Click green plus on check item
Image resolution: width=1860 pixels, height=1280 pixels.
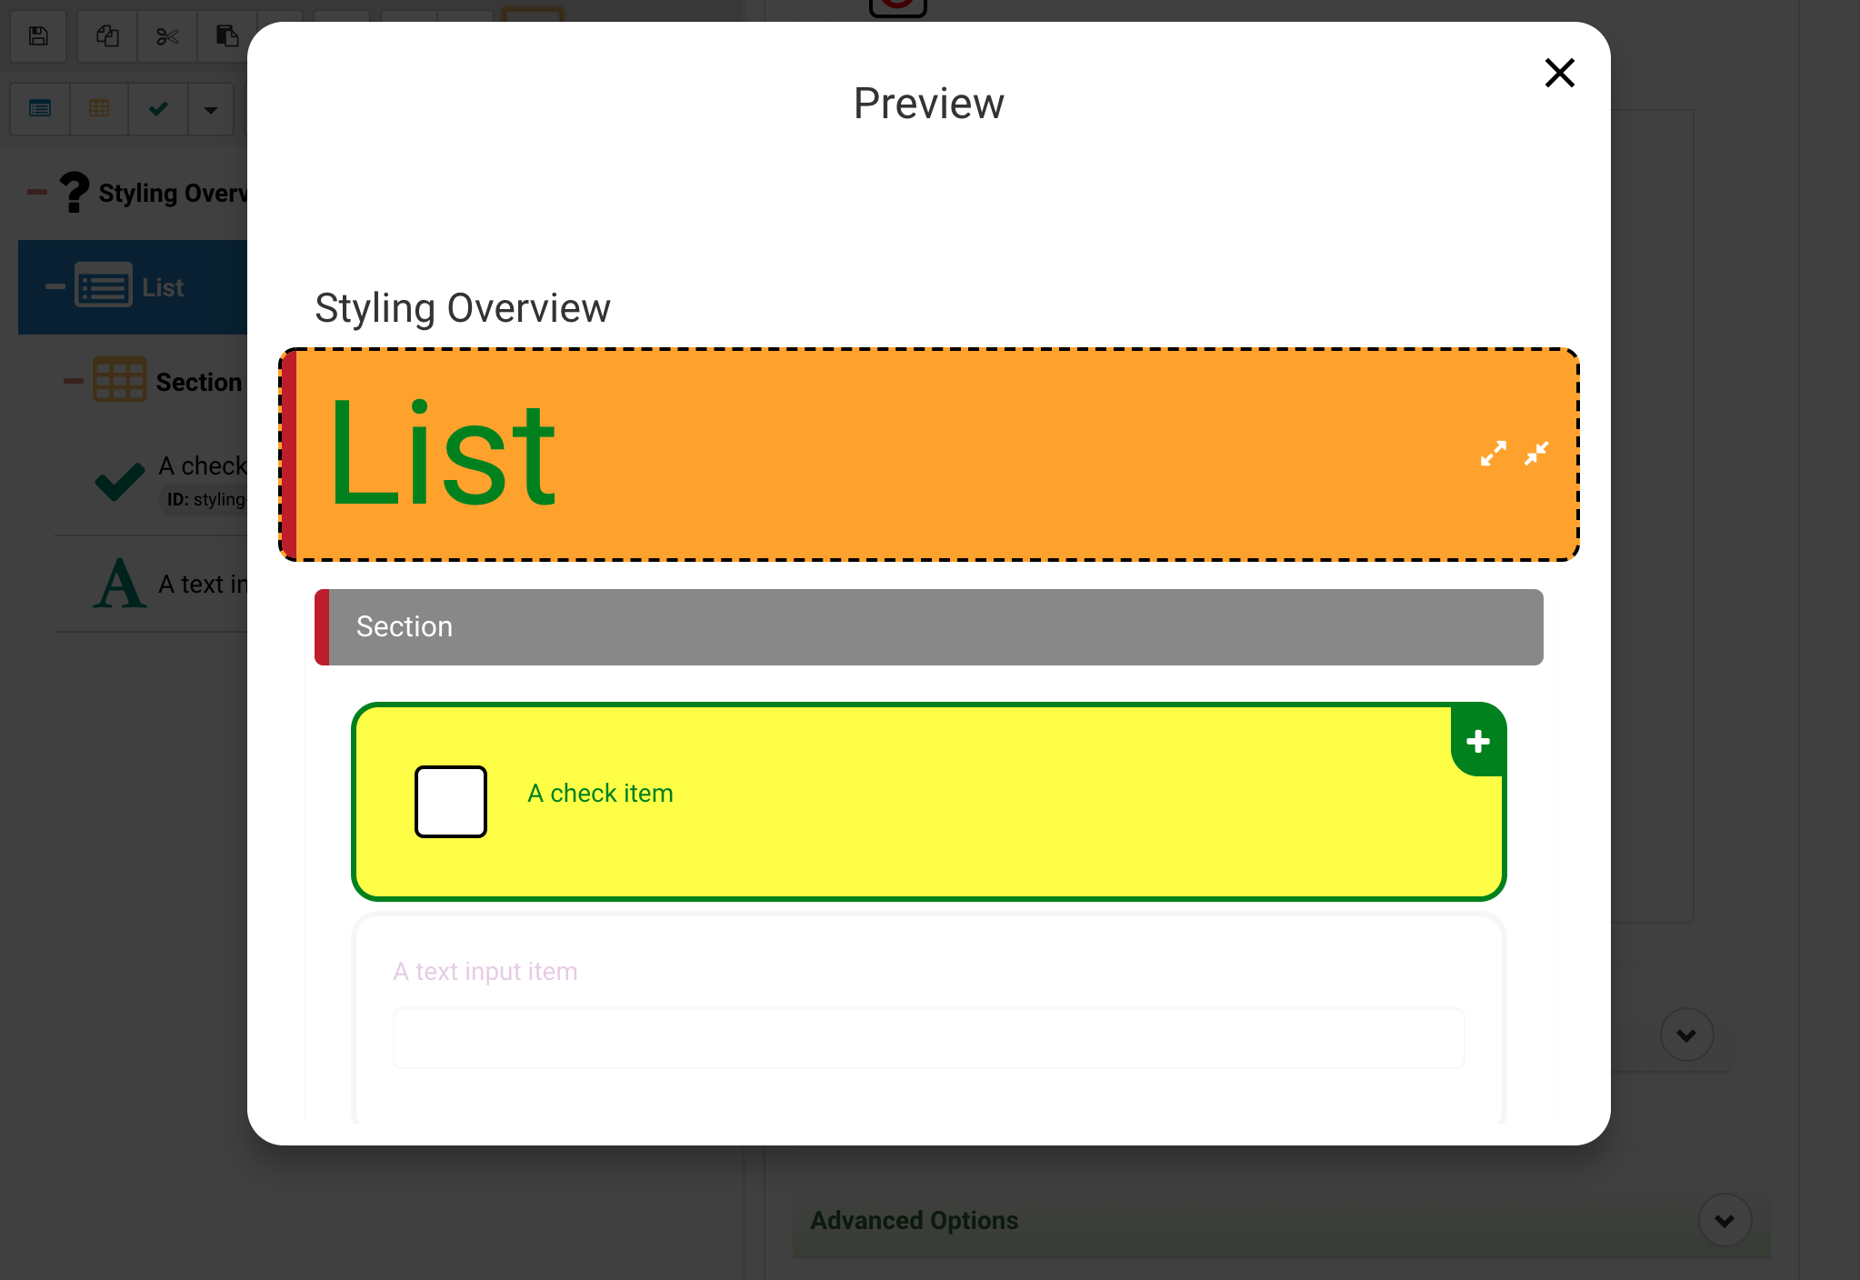click(1478, 741)
